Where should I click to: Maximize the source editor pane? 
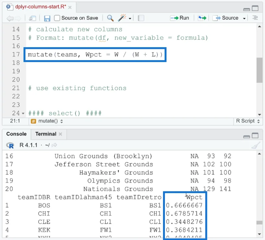[255, 8]
